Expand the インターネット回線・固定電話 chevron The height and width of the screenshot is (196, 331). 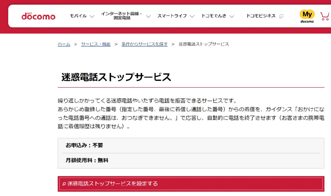[x=148, y=16]
